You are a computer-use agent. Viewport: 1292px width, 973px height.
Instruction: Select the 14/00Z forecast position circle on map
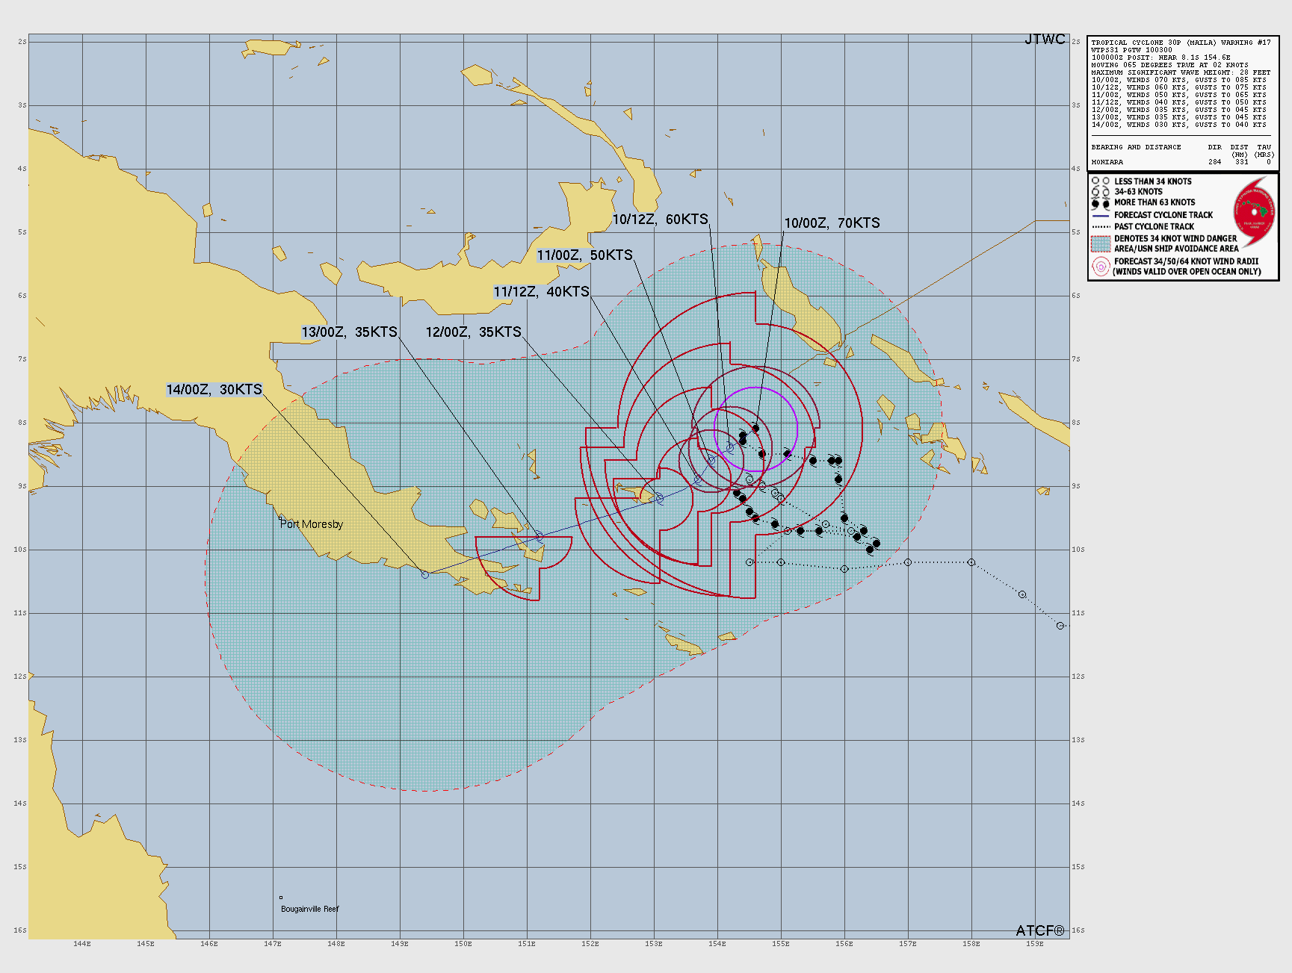pyautogui.click(x=425, y=575)
